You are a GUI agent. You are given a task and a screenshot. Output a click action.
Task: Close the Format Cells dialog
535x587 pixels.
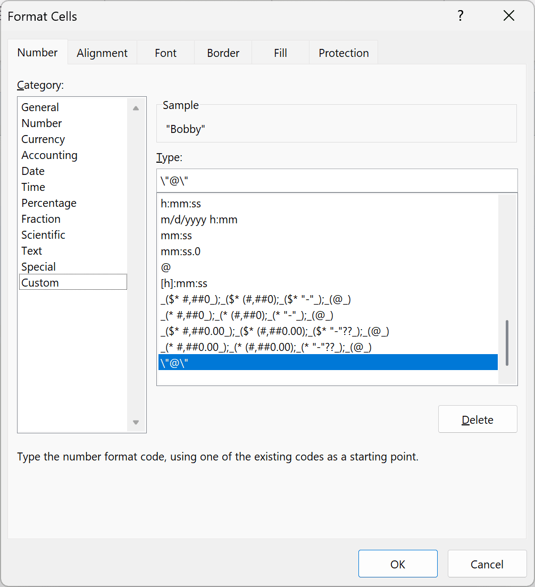(509, 16)
